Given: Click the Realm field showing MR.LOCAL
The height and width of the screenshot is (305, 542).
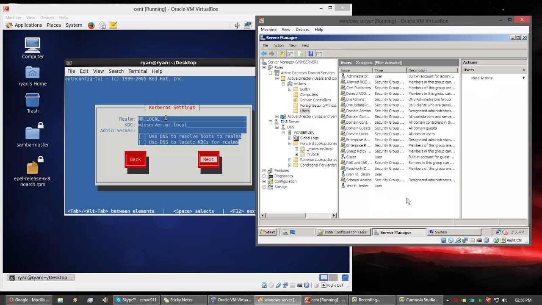Looking at the screenshot, I should (192, 119).
